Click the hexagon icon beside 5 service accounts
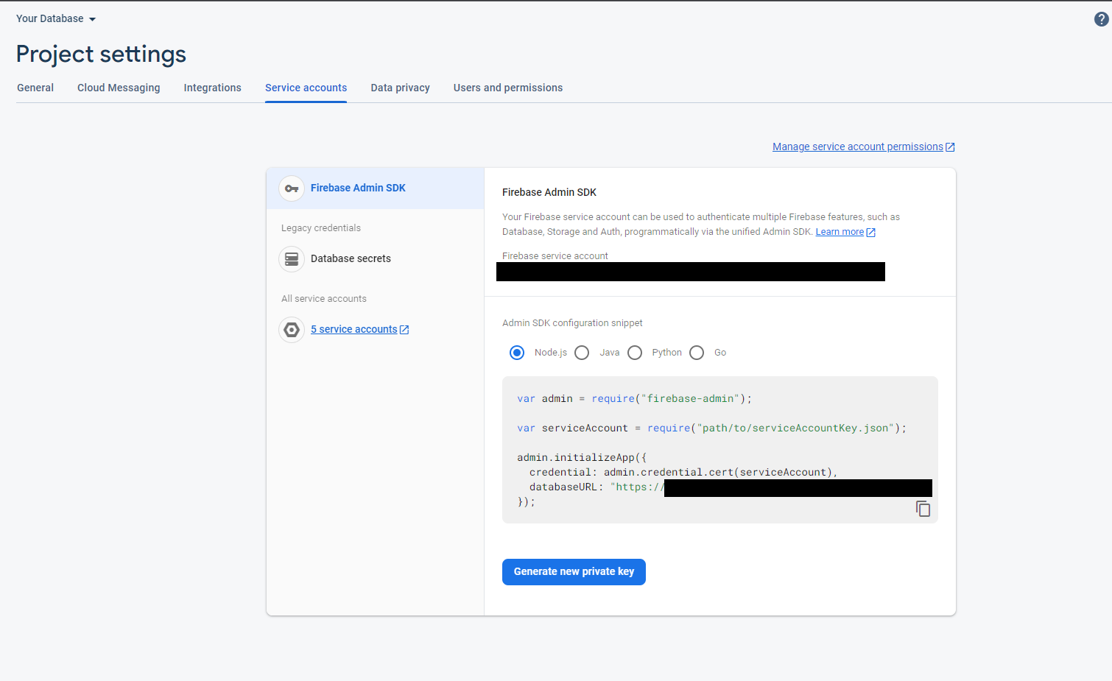 tap(292, 330)
